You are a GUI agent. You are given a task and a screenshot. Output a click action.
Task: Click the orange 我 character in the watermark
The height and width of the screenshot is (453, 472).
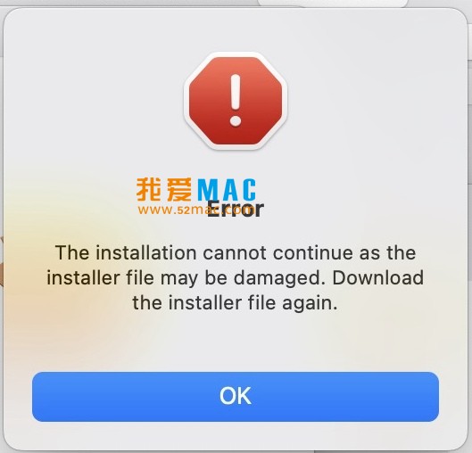click(148, 190)
